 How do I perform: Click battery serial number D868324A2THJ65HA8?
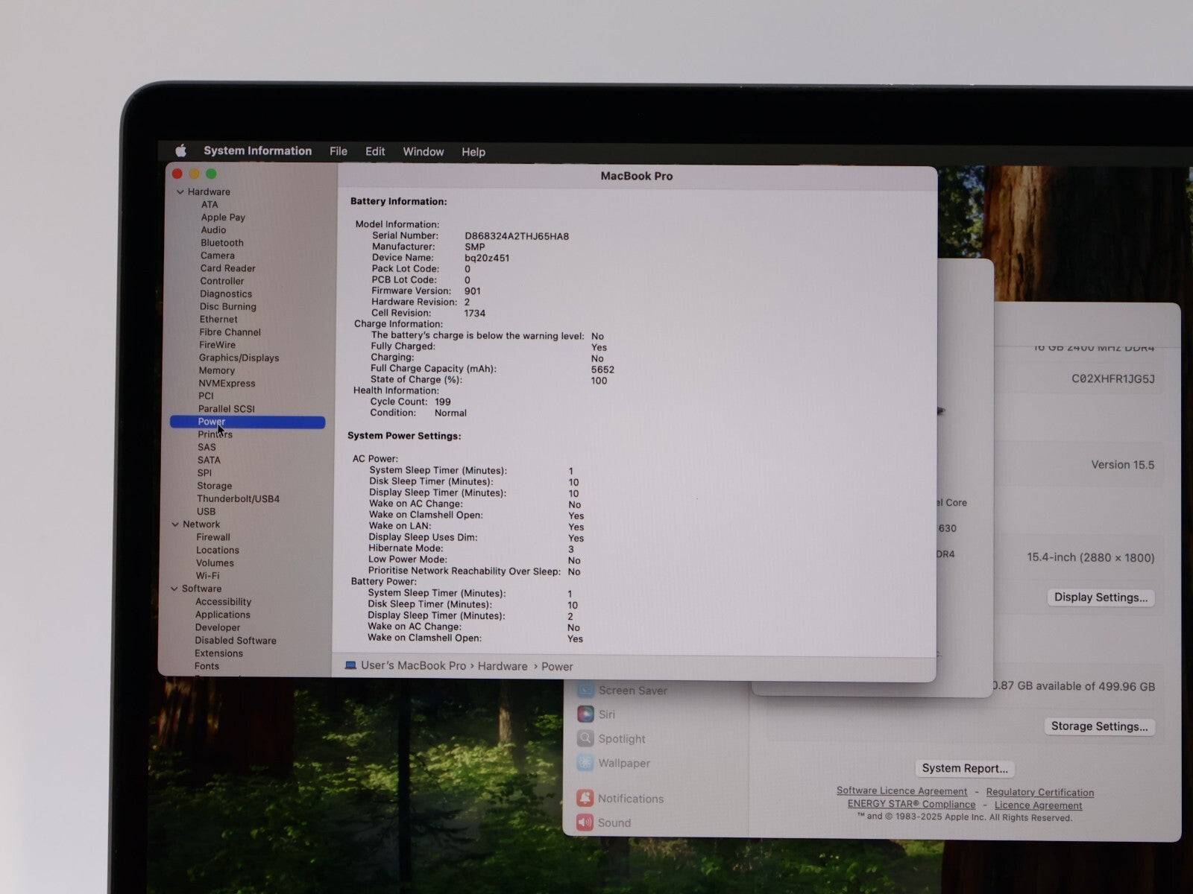(516, 236)
